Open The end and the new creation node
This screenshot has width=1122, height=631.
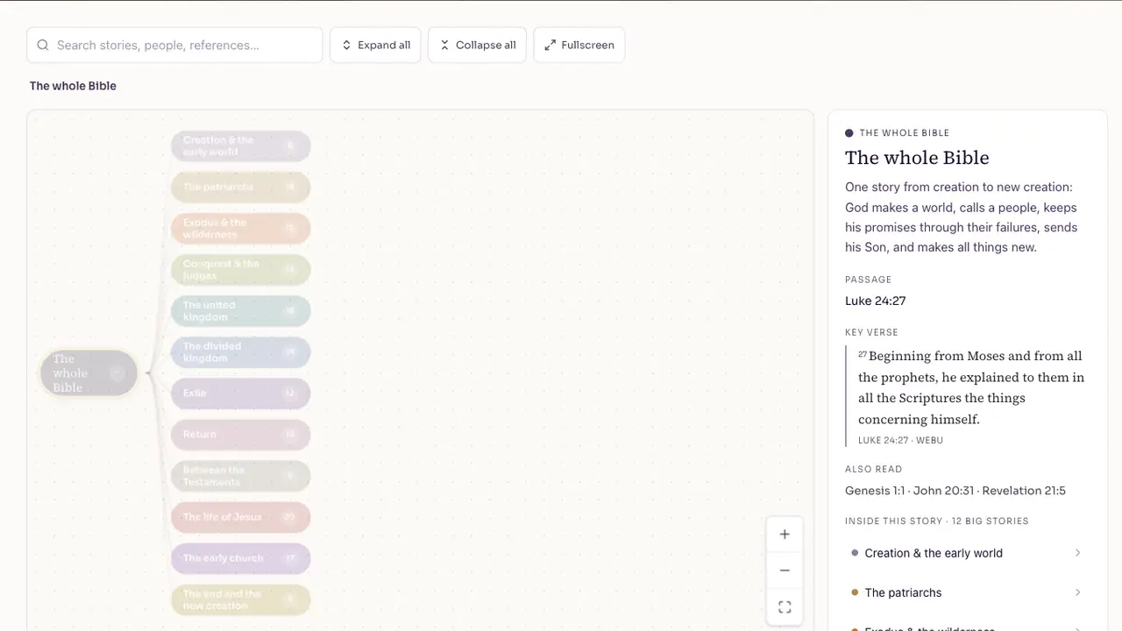(241, 599)
